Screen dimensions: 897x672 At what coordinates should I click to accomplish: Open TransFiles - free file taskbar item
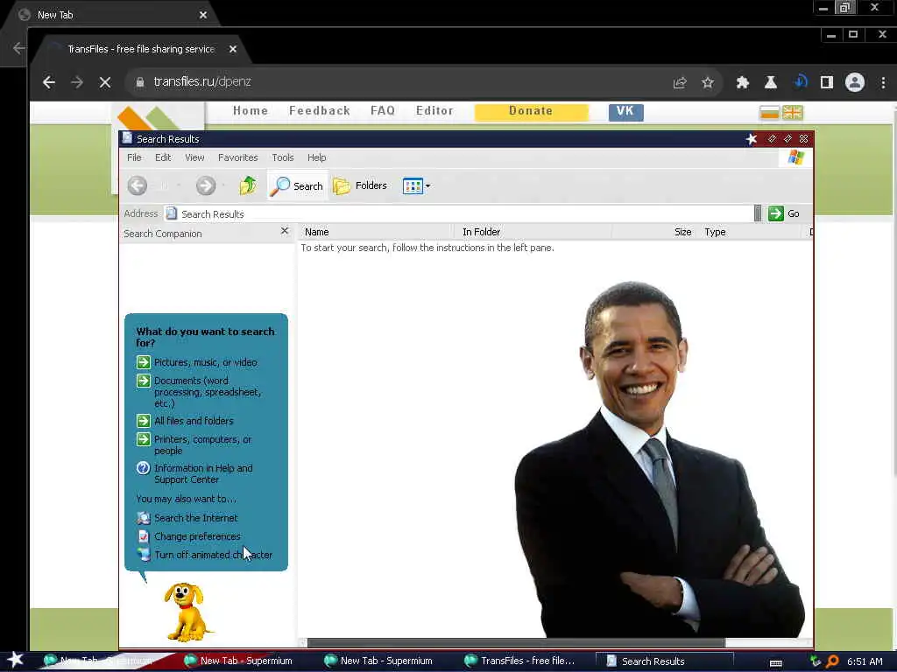[519, 661]
